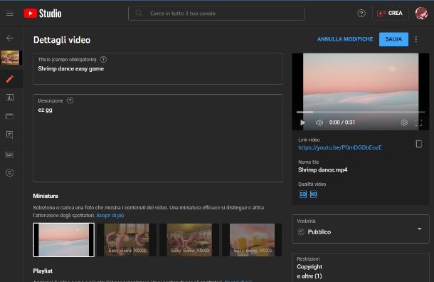
Task: Mute the video preview volume
Action: 319,122
